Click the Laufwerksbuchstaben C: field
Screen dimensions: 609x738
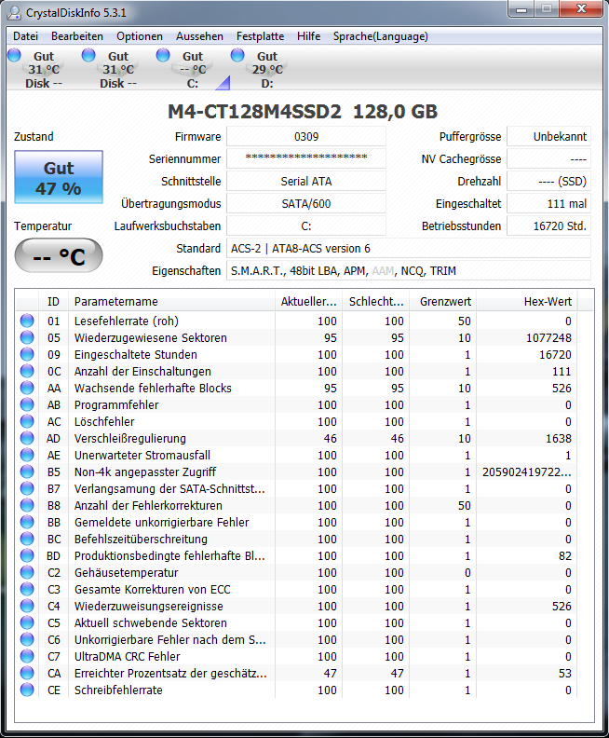(306, 225)
